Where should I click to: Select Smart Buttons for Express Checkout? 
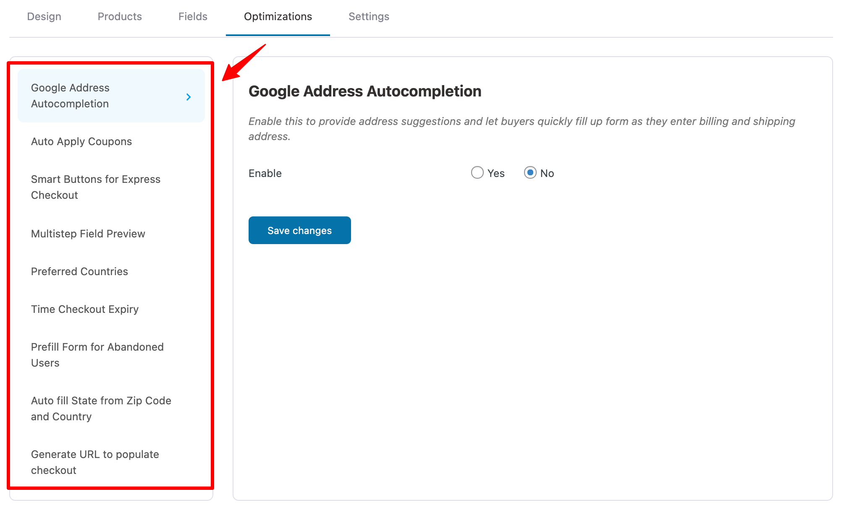[x=95, y=187]
